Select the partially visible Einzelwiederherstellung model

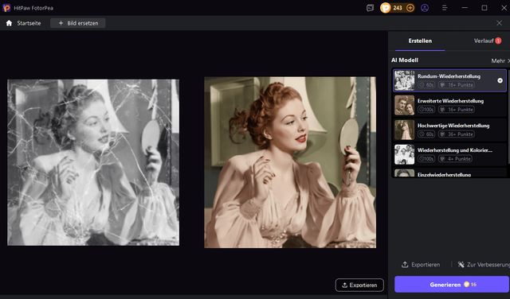coord(449,173)
